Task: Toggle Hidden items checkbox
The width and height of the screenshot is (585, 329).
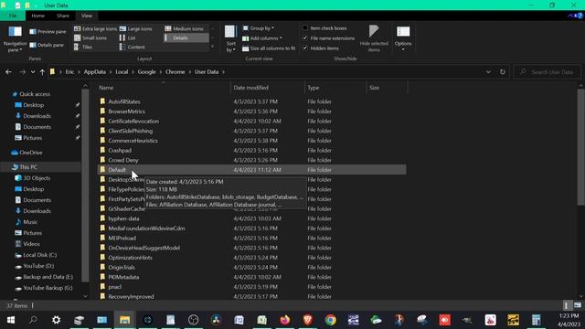Action: (304, 48)
